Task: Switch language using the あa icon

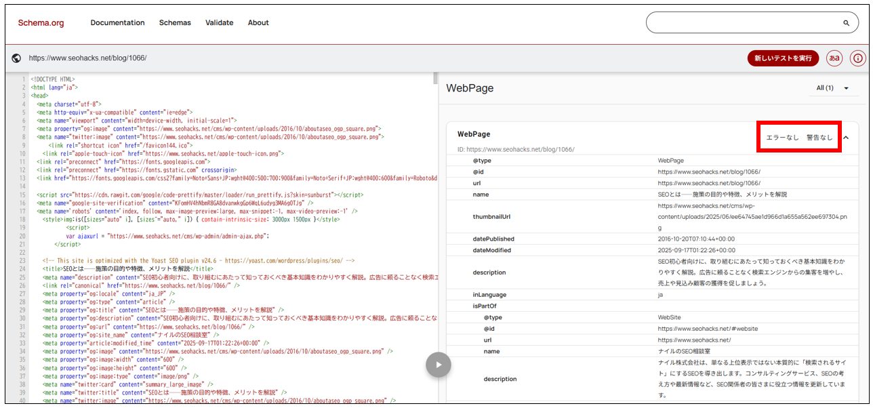Action: point(835,58)
